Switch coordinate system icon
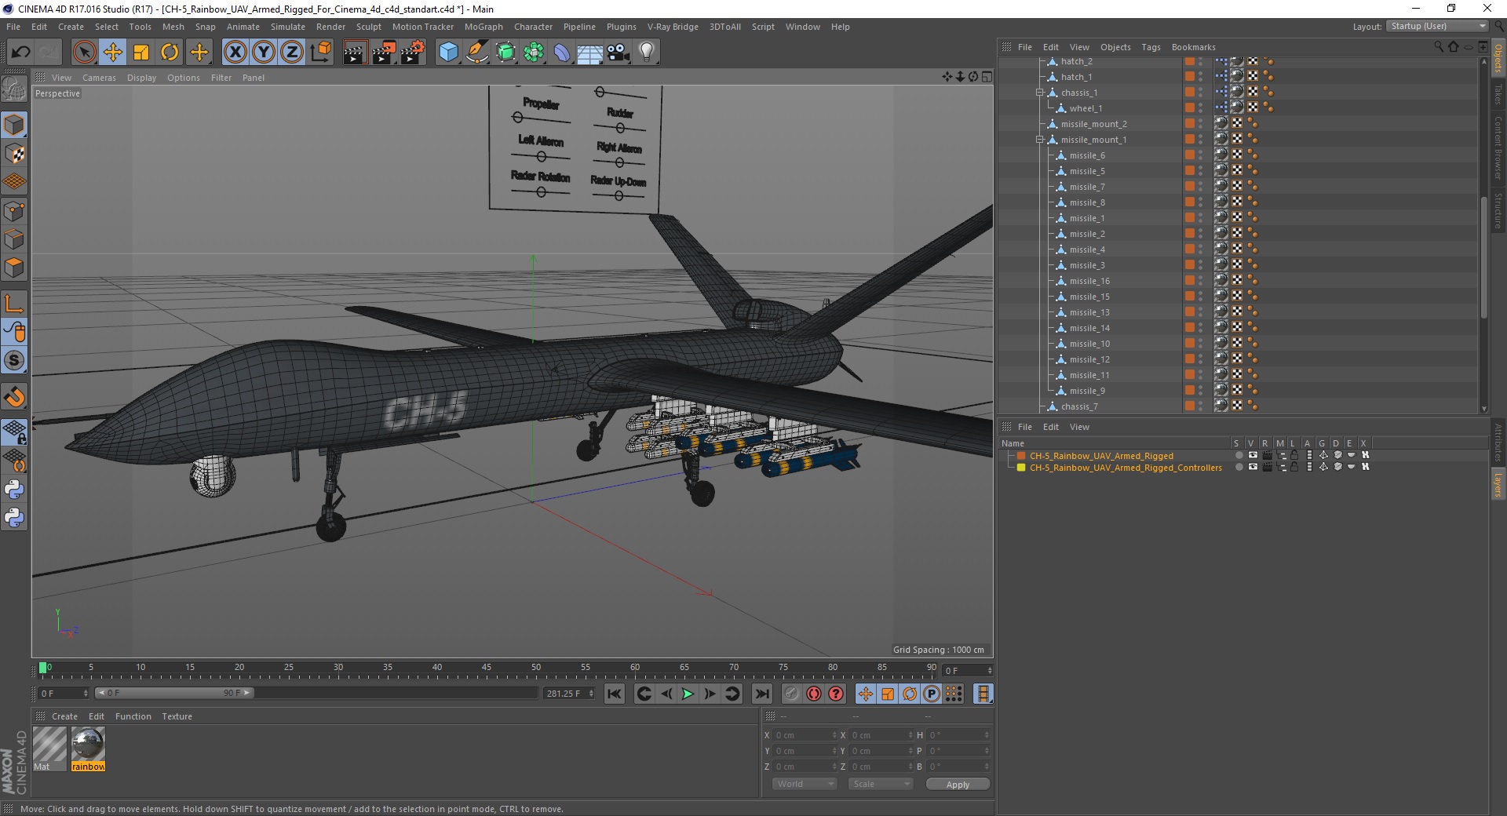Image resolution: width=1507 pixels, height=816 pixels. 320,53
